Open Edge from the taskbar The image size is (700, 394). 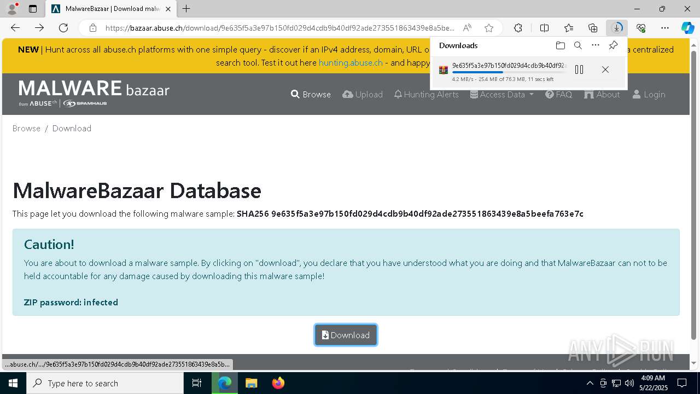tap(225, 383)
